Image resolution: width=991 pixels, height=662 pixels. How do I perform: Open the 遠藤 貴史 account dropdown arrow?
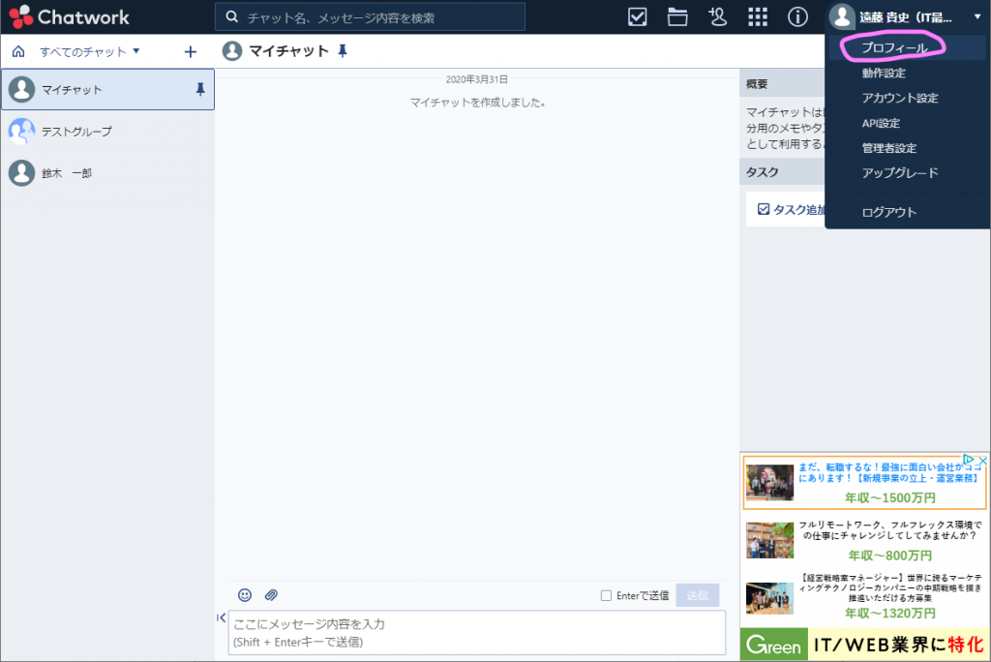[976, 16]
